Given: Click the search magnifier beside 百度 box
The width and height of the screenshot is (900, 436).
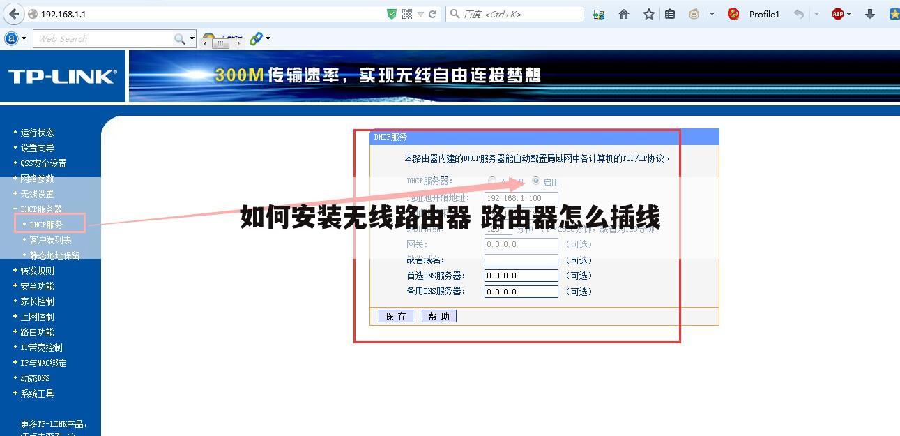Looking at the screenshot, I should click(x=455, y=14).
